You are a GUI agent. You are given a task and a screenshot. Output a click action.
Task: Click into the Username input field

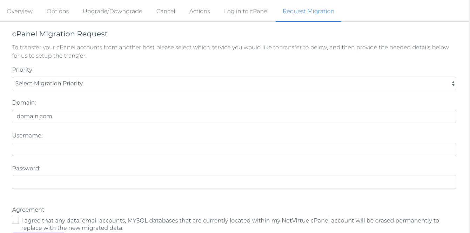click(234, 149)
